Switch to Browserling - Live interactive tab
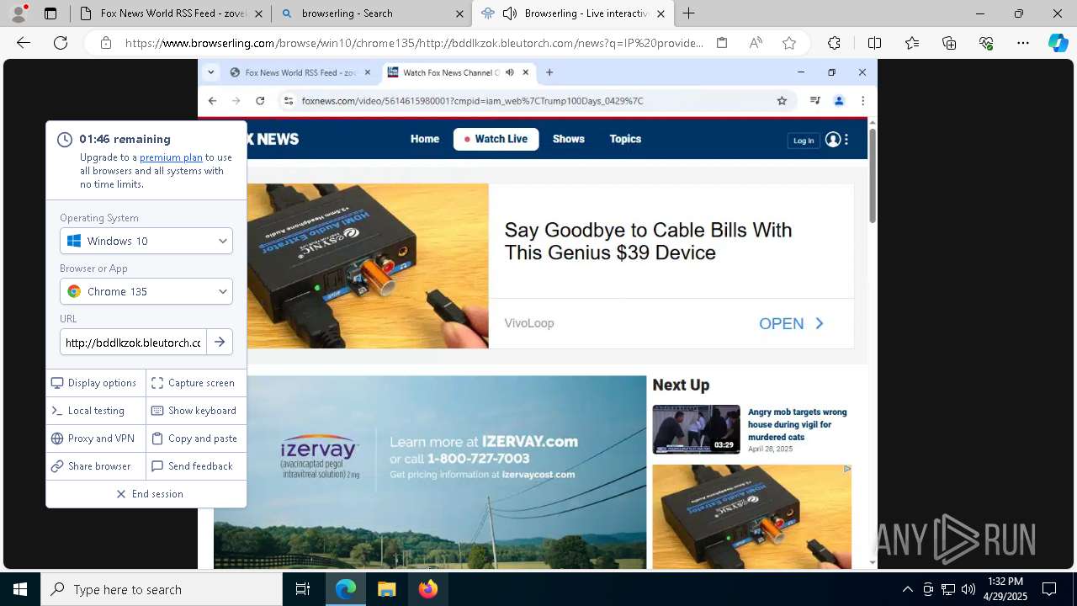1077x606 pixels. 573,13
